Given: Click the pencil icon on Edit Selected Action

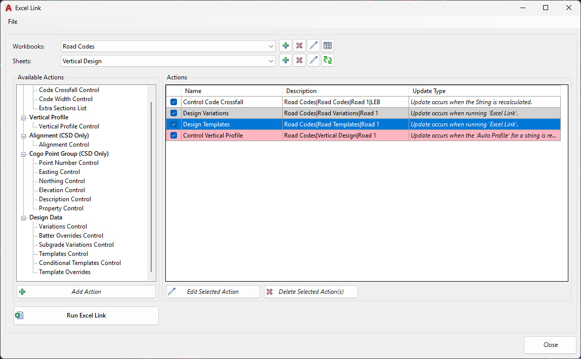Looking at the screenshot, I should pyautogui.click(x=171, y=292).
